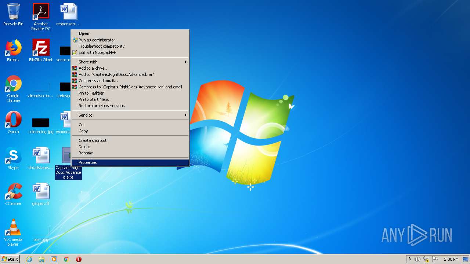Click the network tray icon
470x264 pixels.
tap(426, 259)
